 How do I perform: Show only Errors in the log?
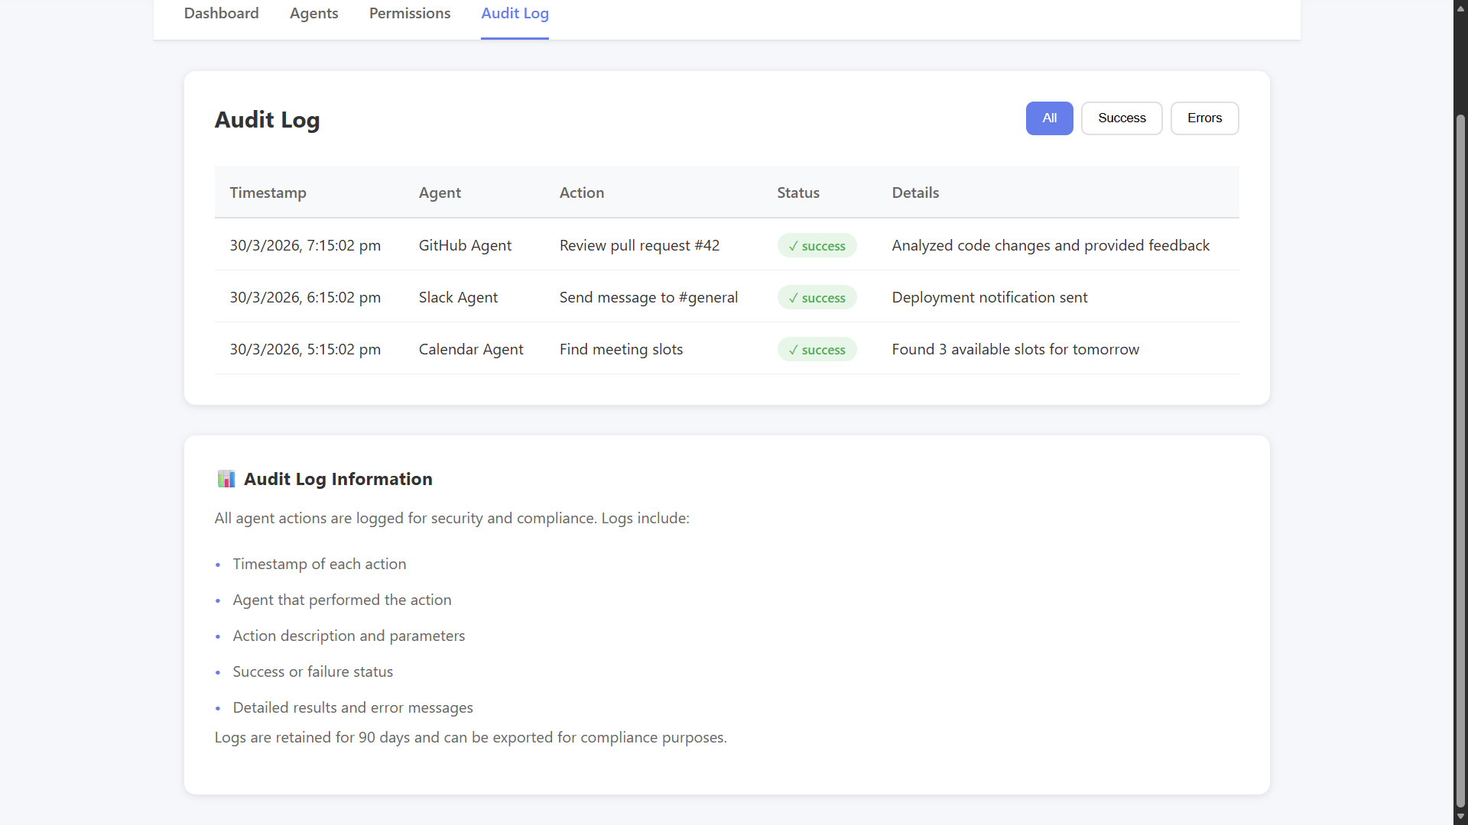tap(1204, 118)
